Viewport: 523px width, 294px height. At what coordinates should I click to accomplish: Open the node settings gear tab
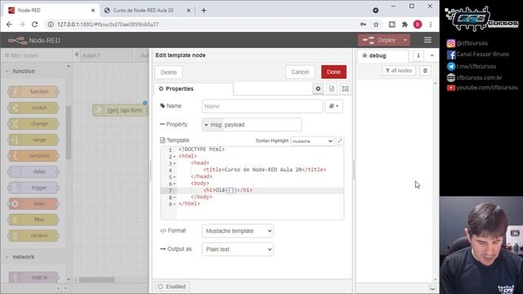tap(318, 89)
